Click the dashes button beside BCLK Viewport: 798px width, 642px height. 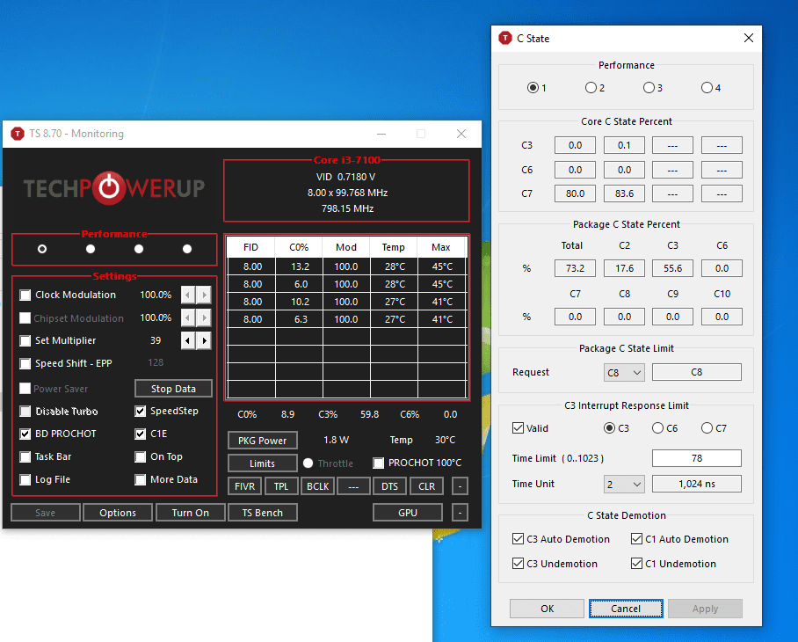pos(353,486)
